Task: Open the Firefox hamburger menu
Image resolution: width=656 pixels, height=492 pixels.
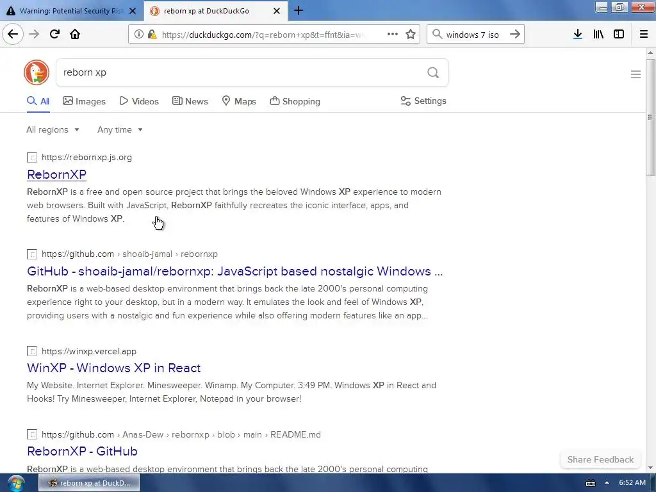Action: pyautogui.click(x=644, y=35)
